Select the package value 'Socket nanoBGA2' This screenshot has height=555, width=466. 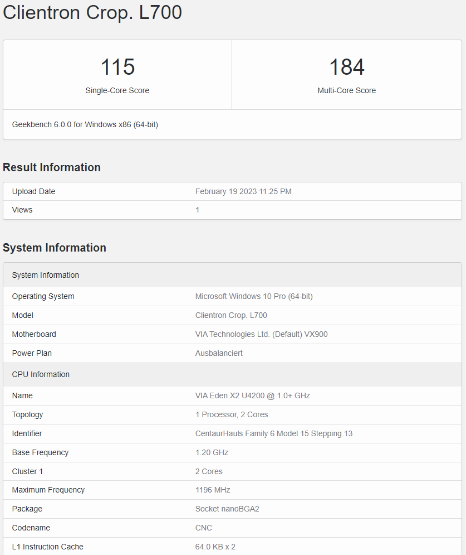coord(227,509)
